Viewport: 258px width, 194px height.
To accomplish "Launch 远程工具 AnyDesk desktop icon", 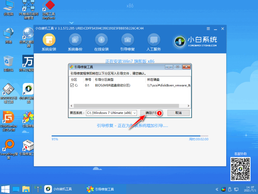I will 49,10.
